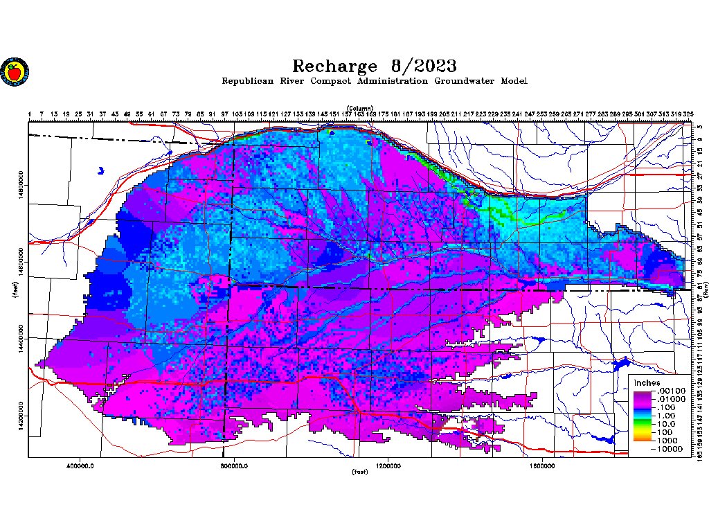The height and width of the screenshot is (532, 709).
Task: Click the x-axis value "1200000"
Action: tap(388, 466)
